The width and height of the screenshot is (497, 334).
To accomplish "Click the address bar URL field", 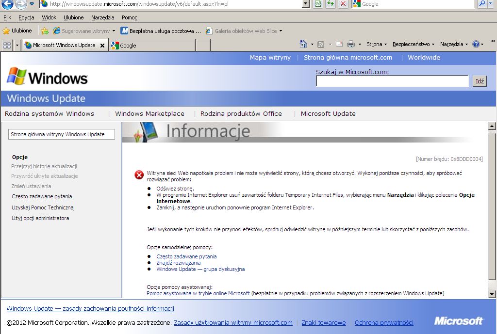I will point(171,4).
